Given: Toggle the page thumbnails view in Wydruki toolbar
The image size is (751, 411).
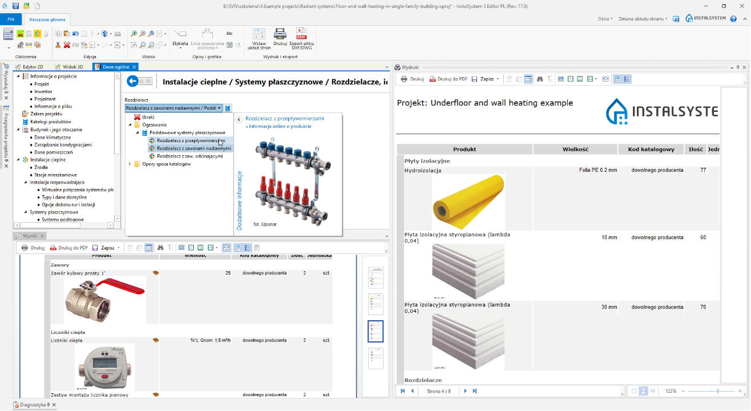Looking at the screenshot, I should [x=617, y=79].
